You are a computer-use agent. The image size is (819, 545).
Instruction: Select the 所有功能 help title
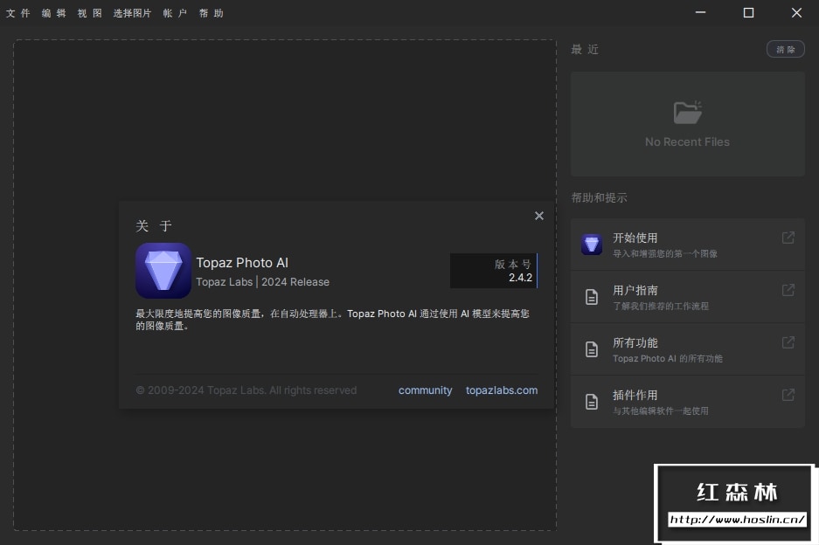click(635, 342)
